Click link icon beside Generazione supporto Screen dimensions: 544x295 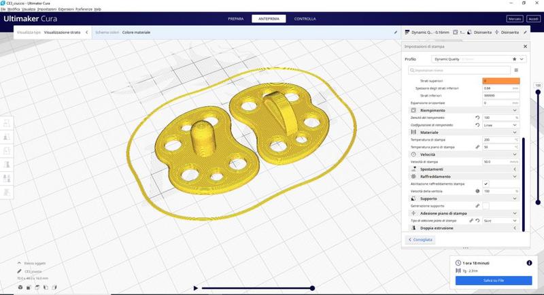pyautogui.click(x=477, y=206)
